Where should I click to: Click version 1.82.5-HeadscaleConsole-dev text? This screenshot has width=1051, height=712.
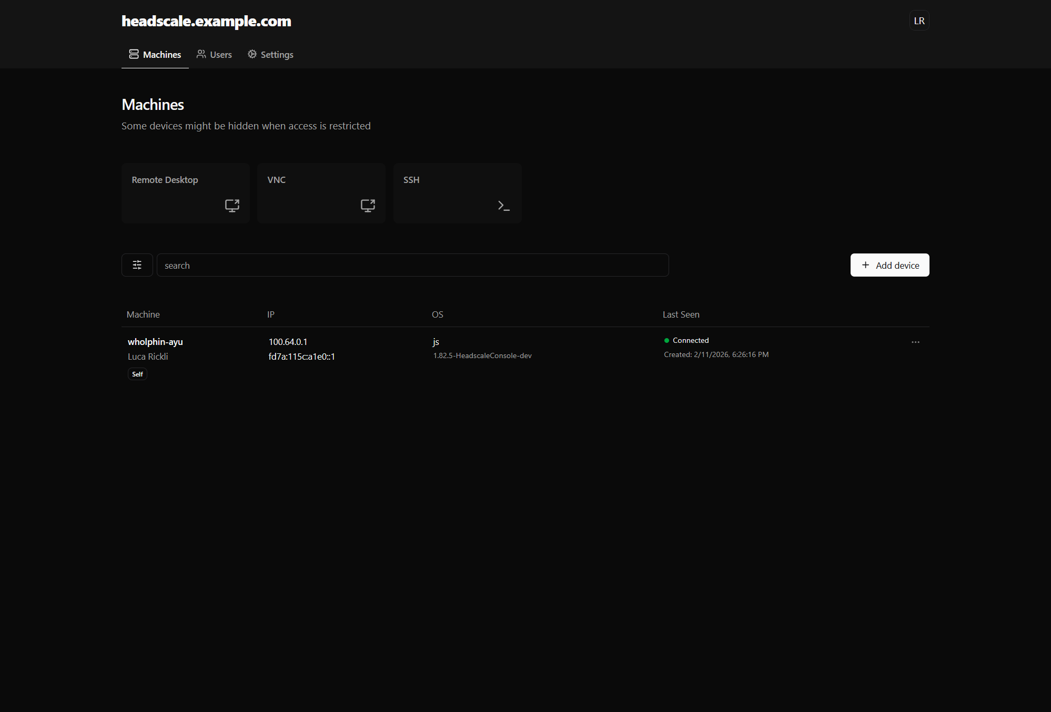pyautogui.click(x=482, y=355)
